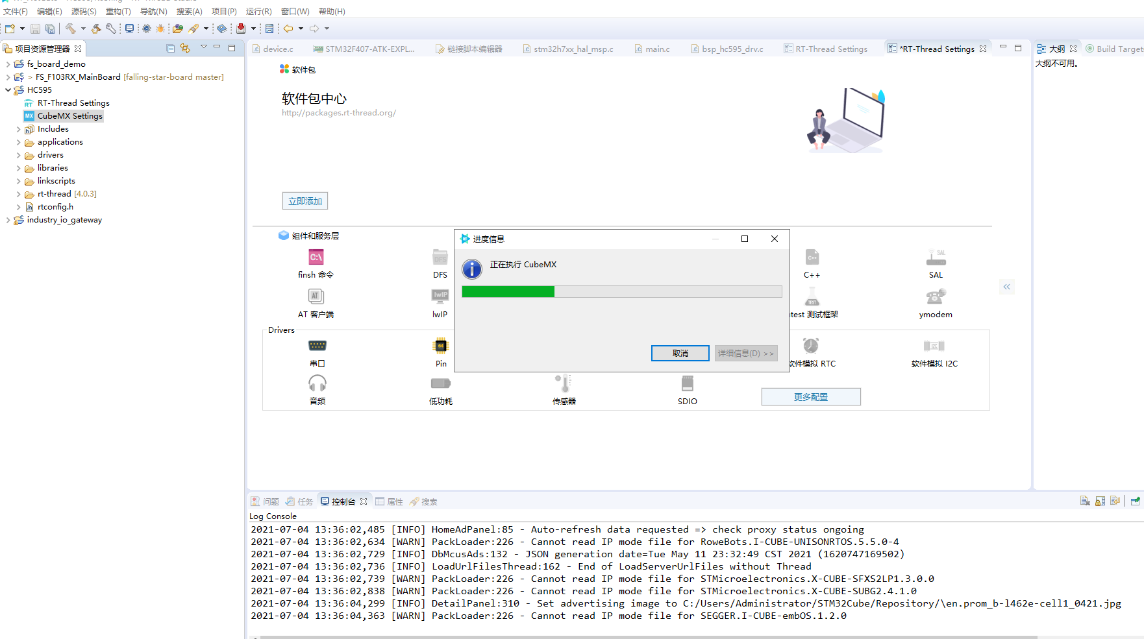Click the back navigation arrow icon
The height and width of the screenshot is (639, 1144).
tap(288, 29)
